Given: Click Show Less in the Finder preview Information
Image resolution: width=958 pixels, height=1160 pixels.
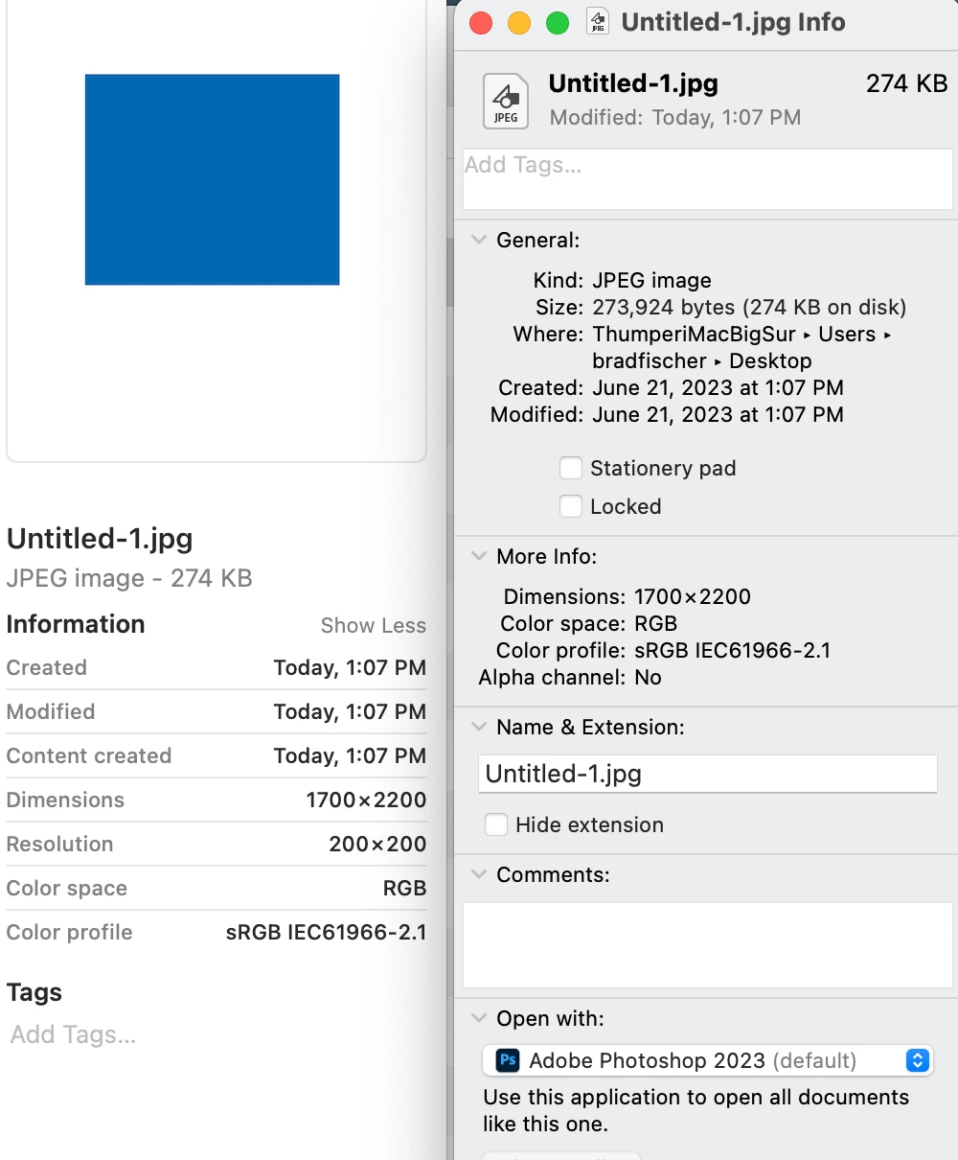Looking at the screenshot, I should click(x=374, y=625).
